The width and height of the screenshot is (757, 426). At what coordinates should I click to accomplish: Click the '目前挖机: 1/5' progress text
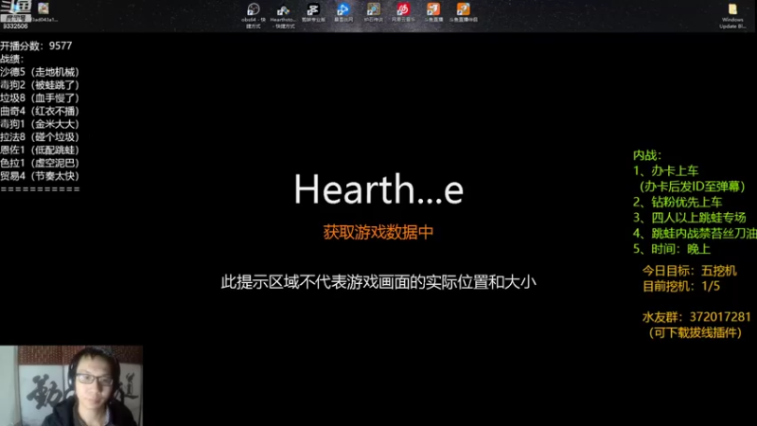point(681,286)
